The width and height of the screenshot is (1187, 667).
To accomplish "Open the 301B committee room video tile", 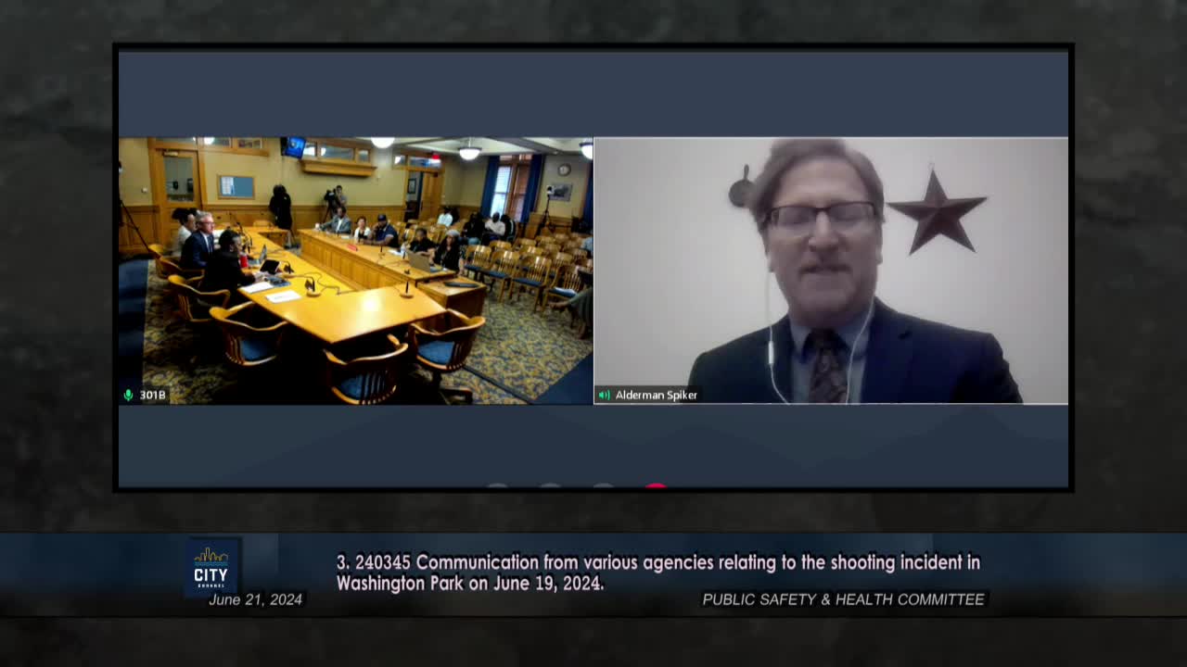I will pyautogui.click(x=356, y=271).
